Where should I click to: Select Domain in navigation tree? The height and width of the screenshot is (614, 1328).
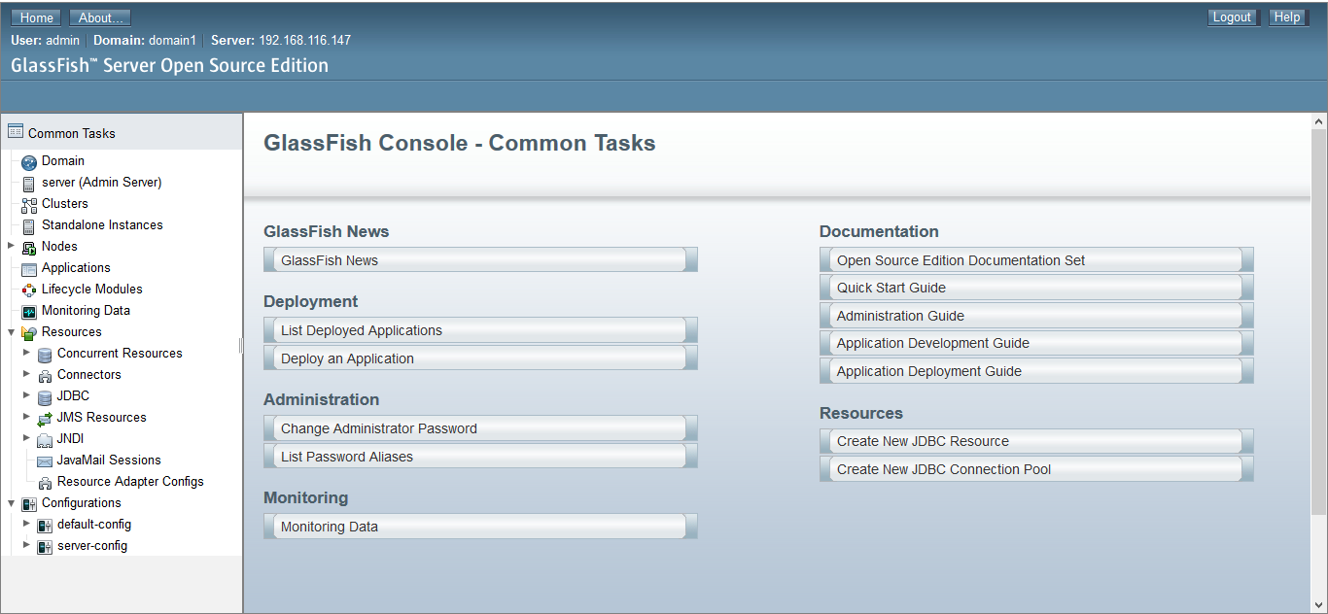click(x=63, y=160)
